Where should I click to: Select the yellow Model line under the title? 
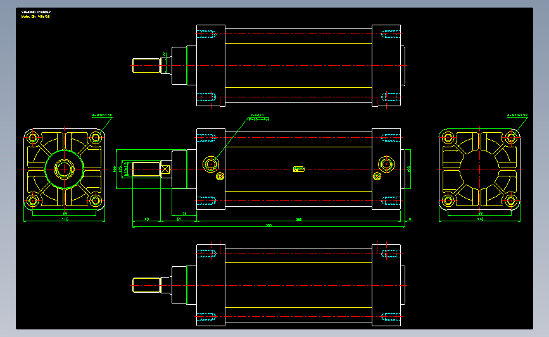click(35, 16)
